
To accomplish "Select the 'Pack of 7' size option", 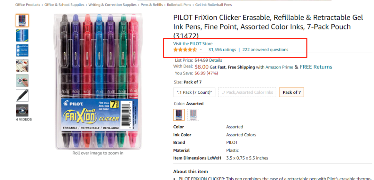I will 292,92.
